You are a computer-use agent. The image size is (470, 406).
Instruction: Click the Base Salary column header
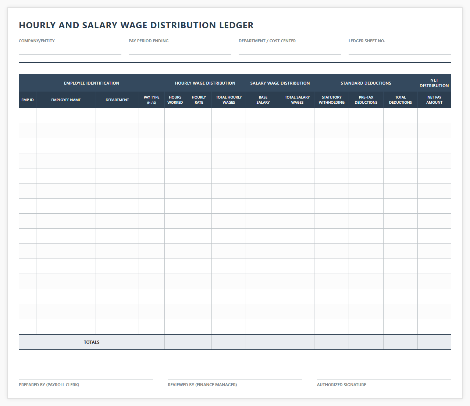click(x=263, y=100)
